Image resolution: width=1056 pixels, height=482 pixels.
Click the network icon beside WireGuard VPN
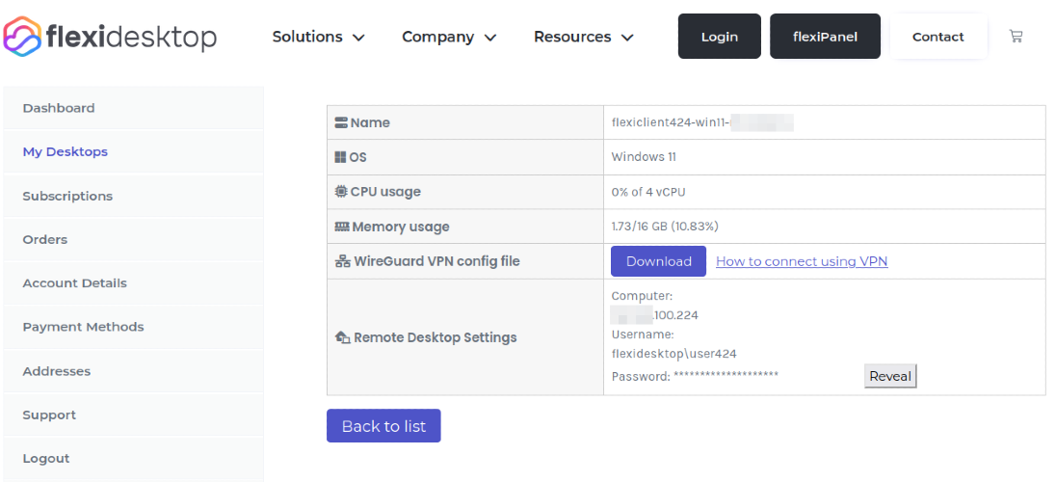[x=342, y=261]
